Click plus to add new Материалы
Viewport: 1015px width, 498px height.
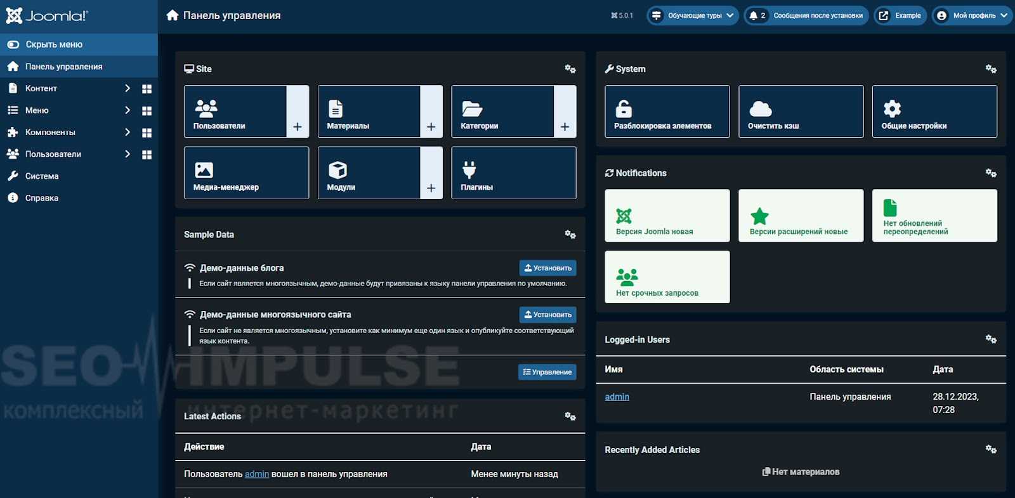[431, 127]
